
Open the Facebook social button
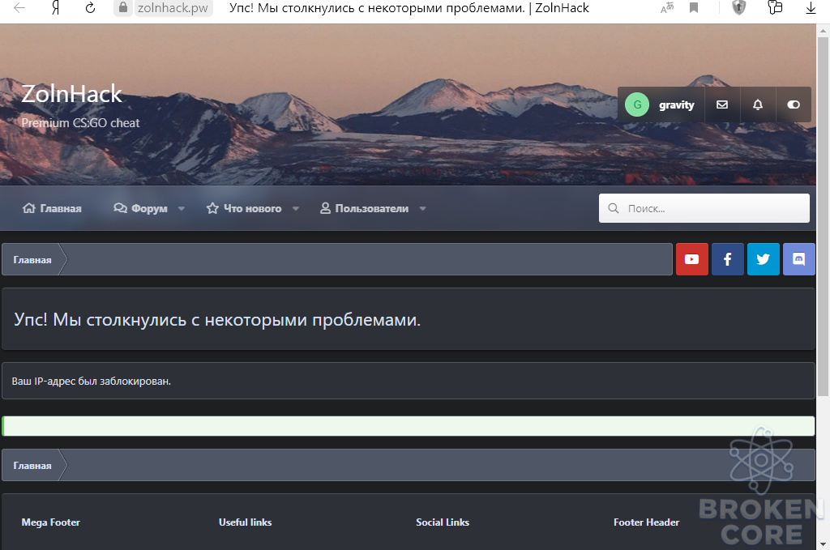[727, 259]
